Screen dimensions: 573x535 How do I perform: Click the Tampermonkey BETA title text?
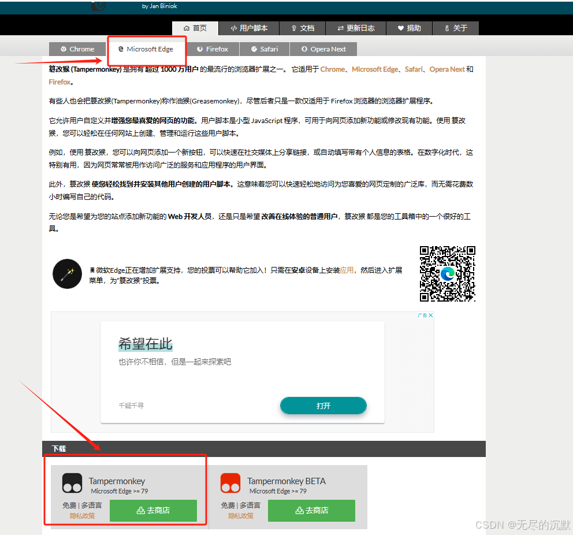click(x=286, y=481)
